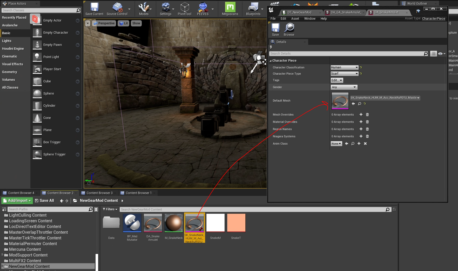This screenshot has width=458, height=271.
Task: Clear the Anim Class value
Action: point(365,144)
